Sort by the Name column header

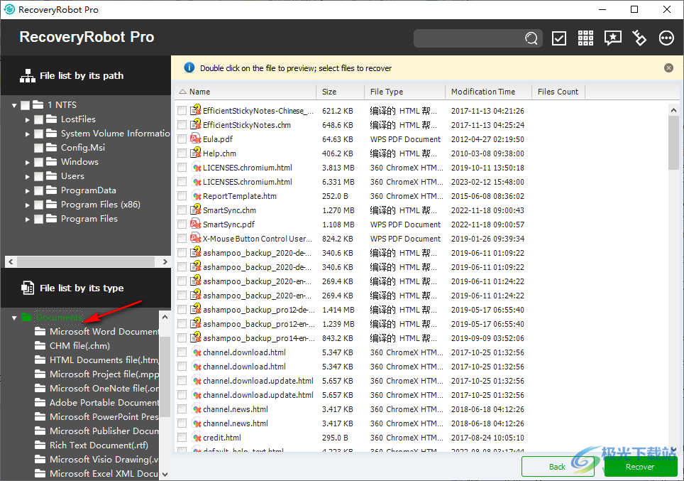(x=246, y=92)
